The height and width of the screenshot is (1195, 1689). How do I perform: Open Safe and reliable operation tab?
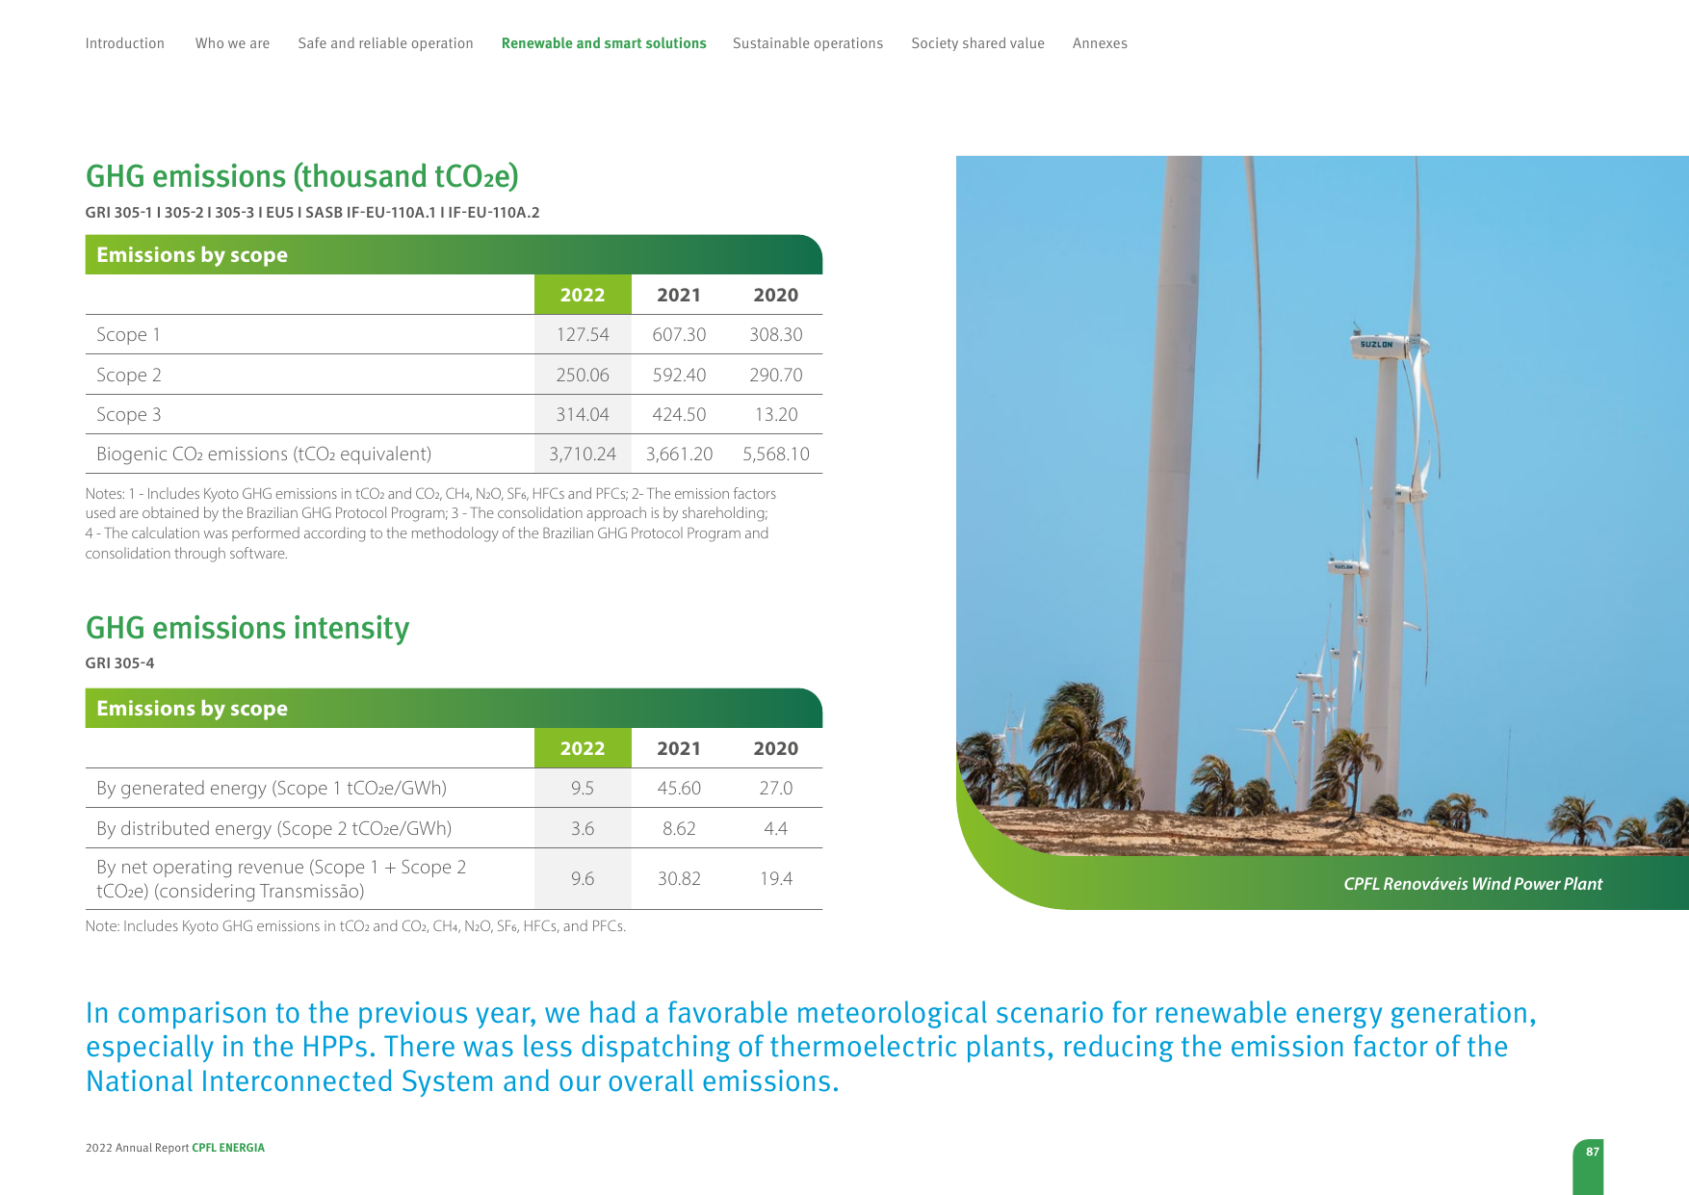(385, 43)
